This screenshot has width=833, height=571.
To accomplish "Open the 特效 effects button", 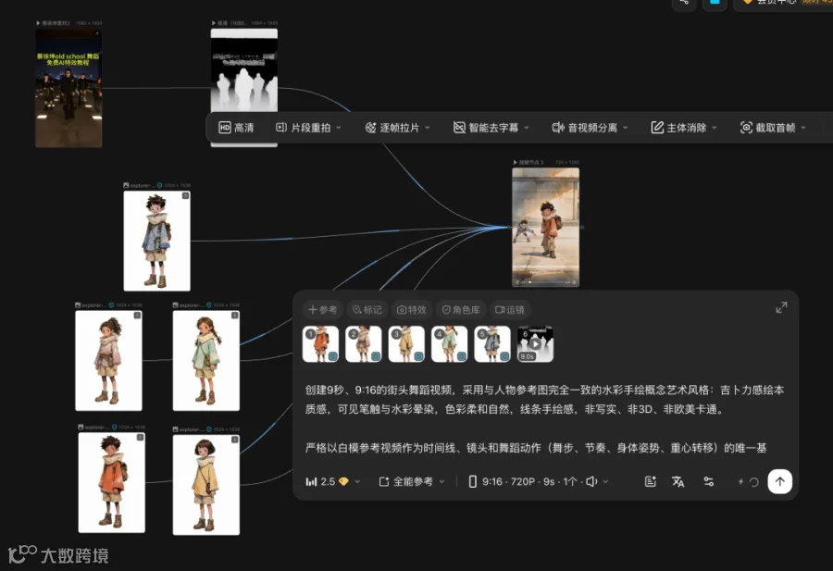I will (412, 310).
